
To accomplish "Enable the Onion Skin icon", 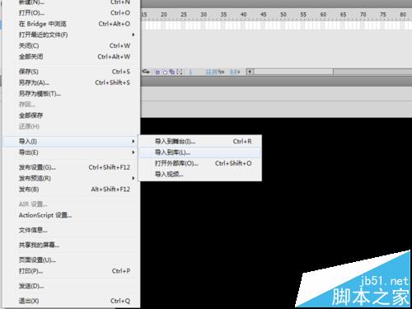I will (157, 72).
